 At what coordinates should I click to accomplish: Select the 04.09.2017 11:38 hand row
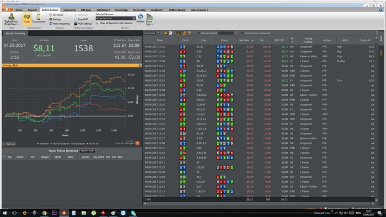pyautogui.click(x=260, y=47)
